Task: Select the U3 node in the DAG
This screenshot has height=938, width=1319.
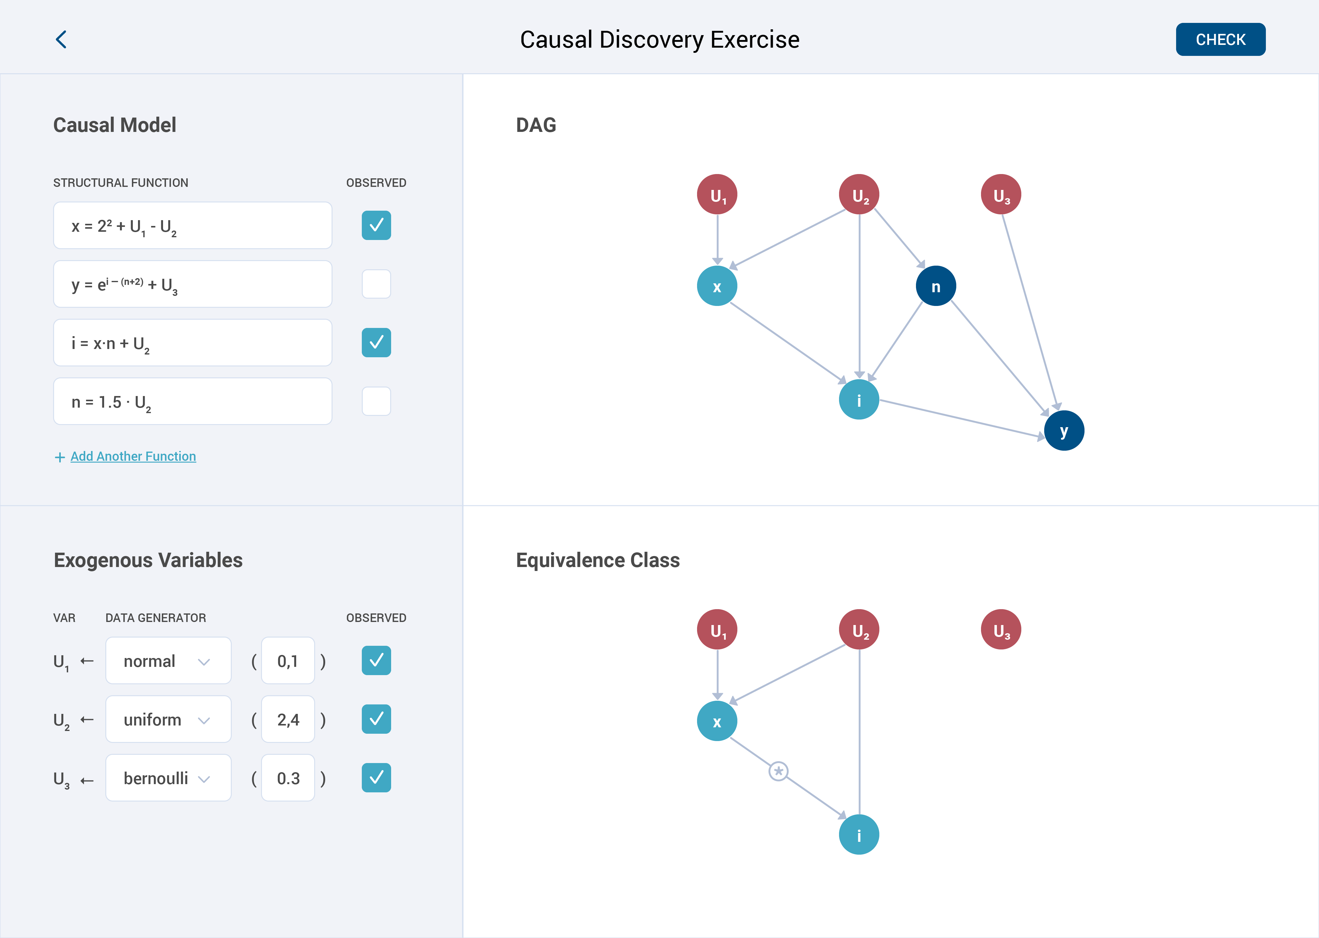Action: point(1001,195)
